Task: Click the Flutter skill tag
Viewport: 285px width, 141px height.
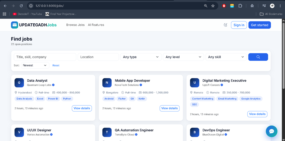Action: (122, 99)
